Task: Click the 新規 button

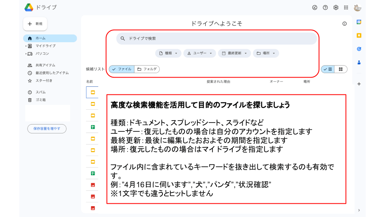Action: click(x=35, y=24)
